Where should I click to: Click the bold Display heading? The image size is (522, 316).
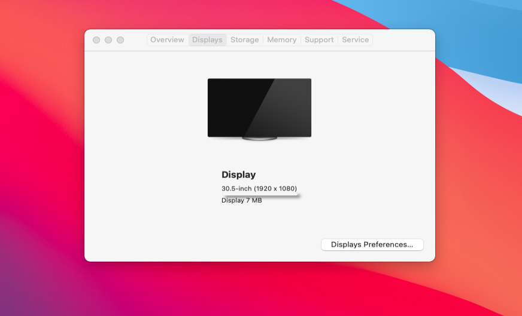[238, 175]
